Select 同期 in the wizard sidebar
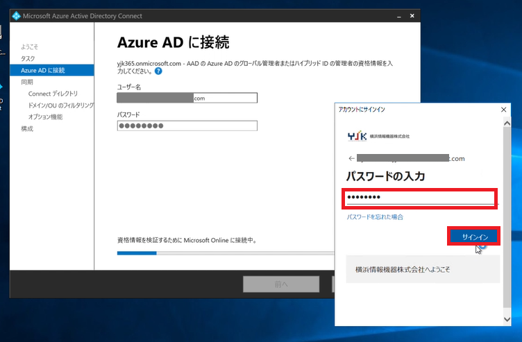The height and width of the screenshot is (342, 522). coord(27,82)
